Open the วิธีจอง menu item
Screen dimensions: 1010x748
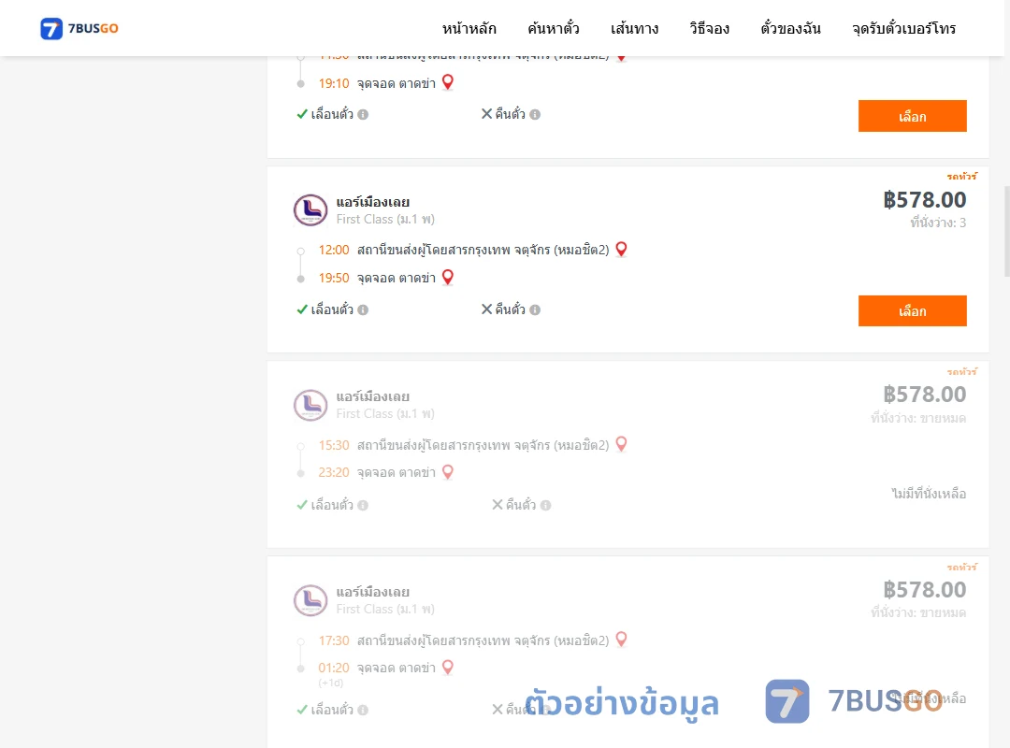pos(709,28)
